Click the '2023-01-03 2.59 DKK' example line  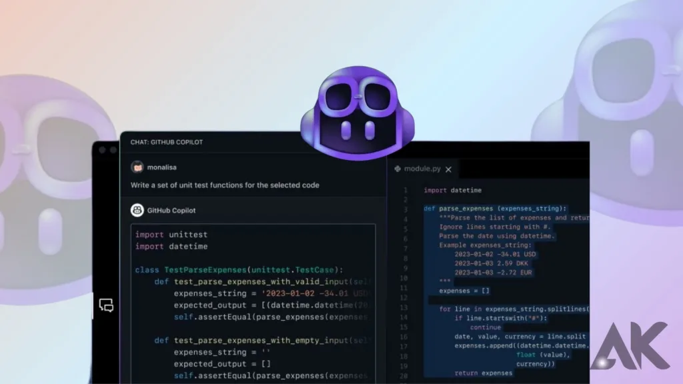coord(492,263)
